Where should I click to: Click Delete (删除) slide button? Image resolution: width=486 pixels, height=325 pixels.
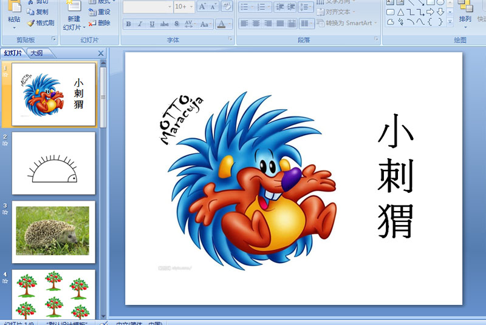[x=100, y=23]
